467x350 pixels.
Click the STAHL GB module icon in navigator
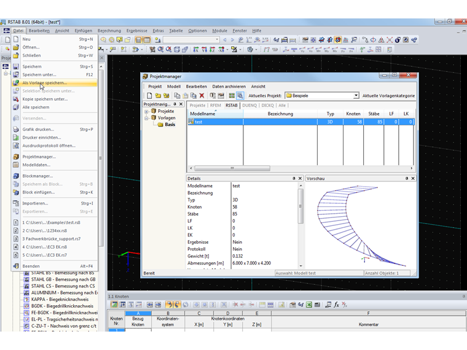pyautogui.click(x=26, y=279)
